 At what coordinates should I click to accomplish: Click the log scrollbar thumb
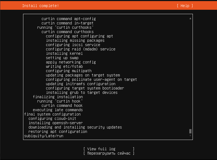point(190,131)
